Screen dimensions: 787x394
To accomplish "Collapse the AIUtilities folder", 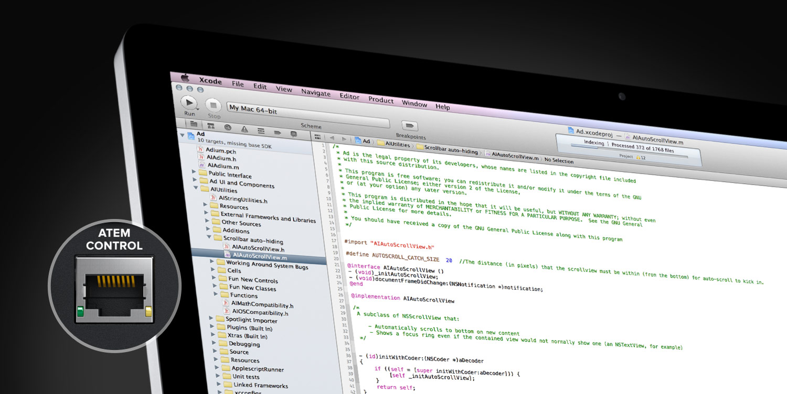I will [196, 188].
